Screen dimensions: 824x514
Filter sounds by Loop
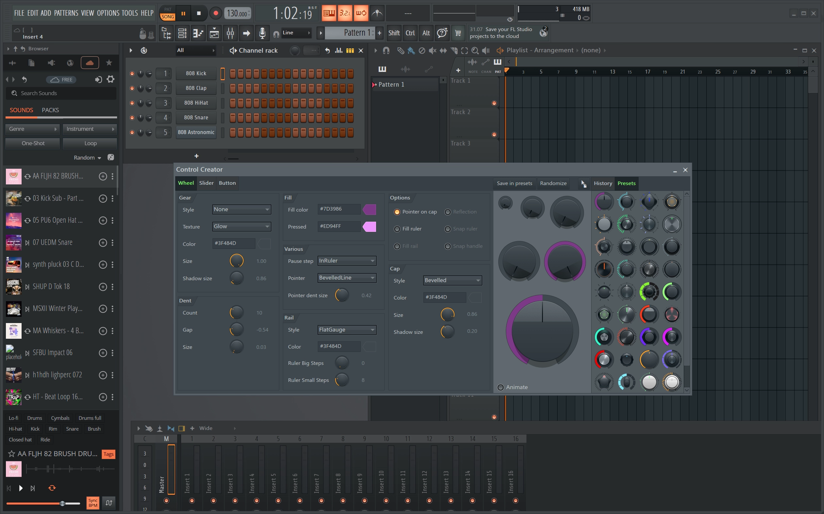90,144
